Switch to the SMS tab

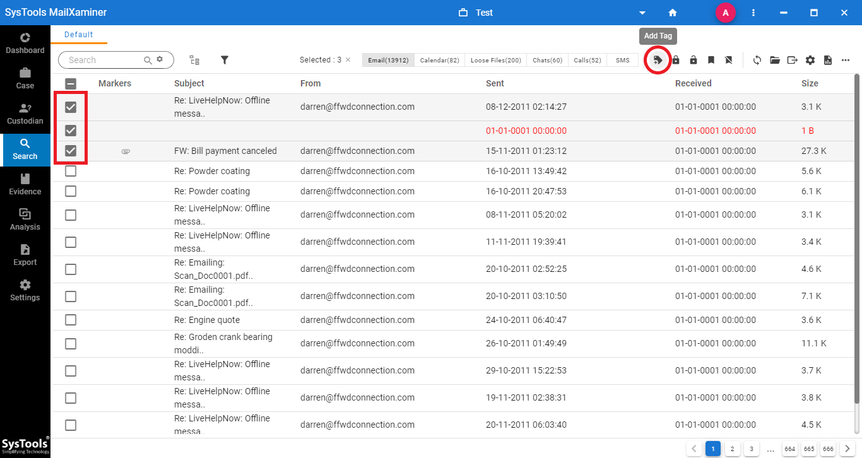click(x=622, y=60)
